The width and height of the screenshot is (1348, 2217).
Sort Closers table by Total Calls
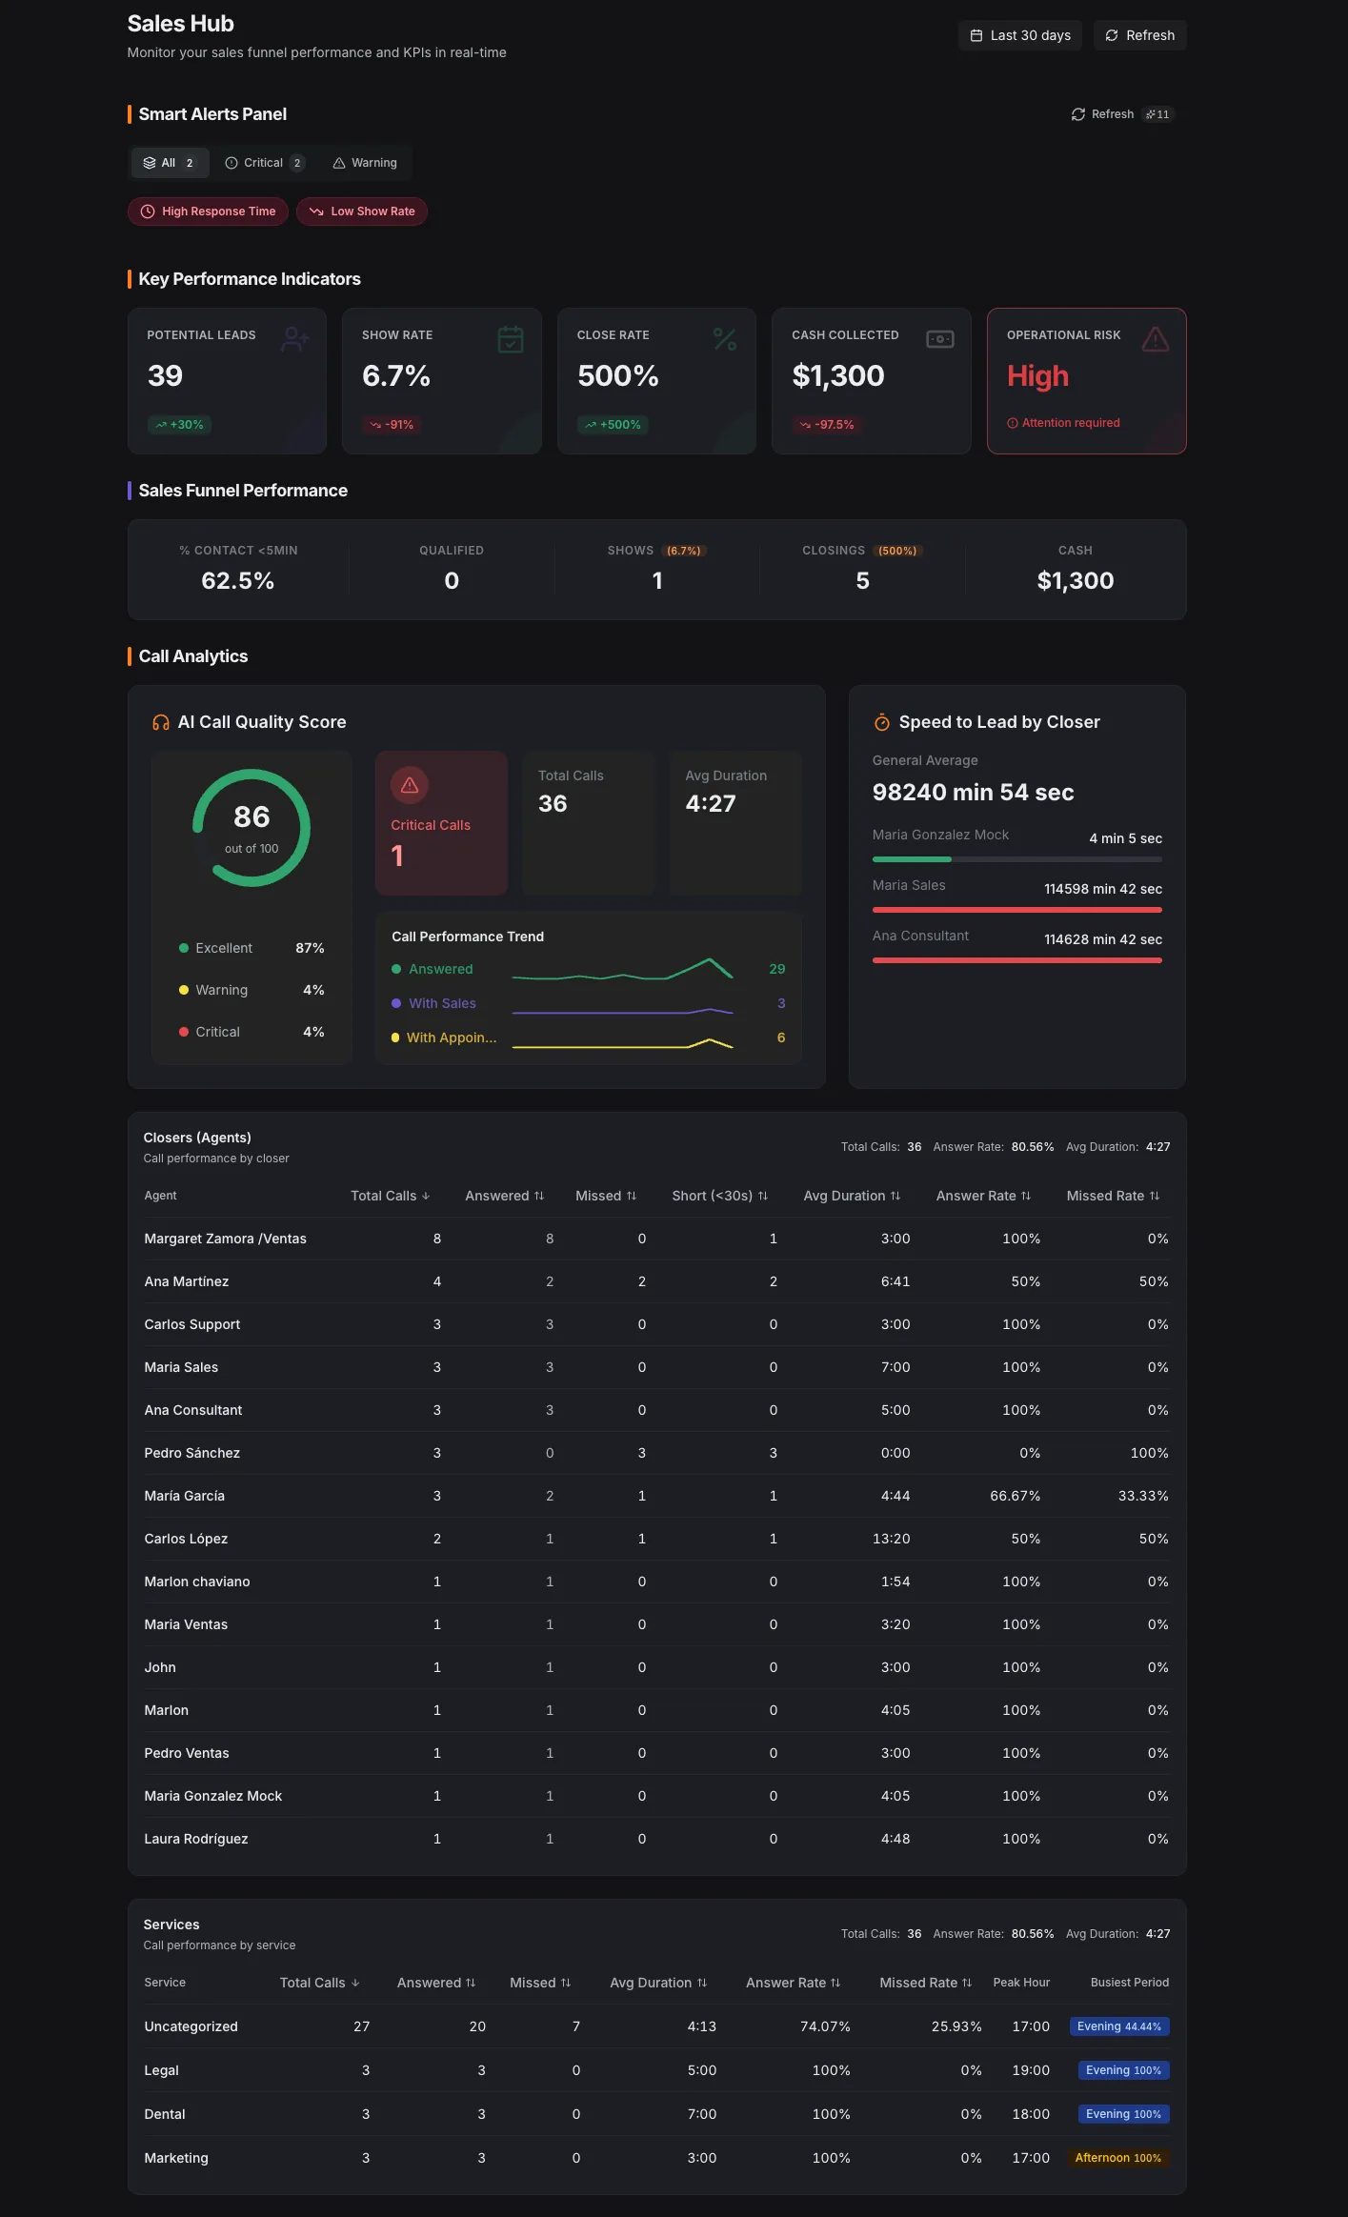(391, 1196)
